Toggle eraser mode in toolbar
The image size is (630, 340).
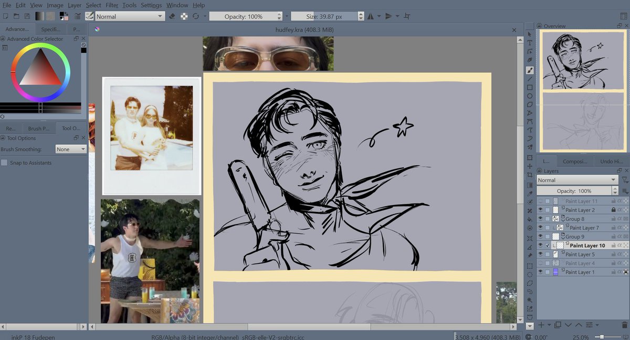pyautogui.click(x=172, y=16)
